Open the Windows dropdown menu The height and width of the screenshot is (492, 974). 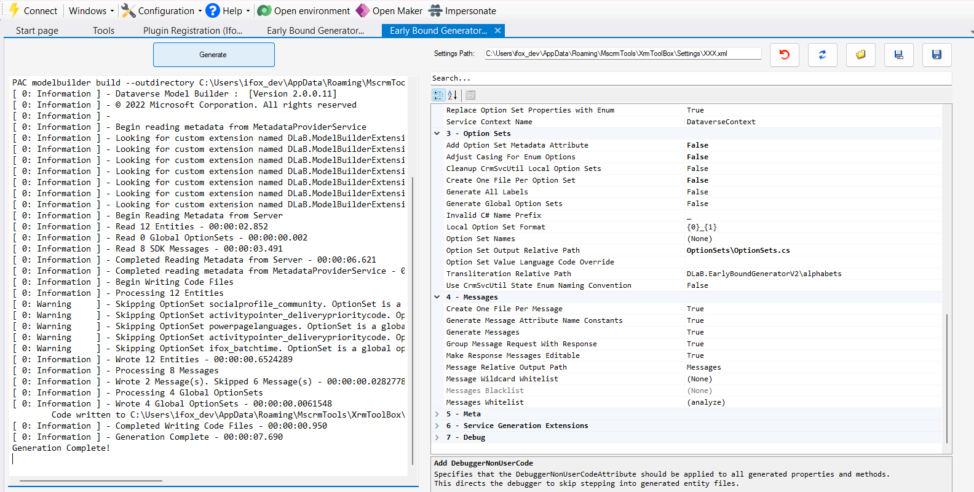click(x=91, y=10)
